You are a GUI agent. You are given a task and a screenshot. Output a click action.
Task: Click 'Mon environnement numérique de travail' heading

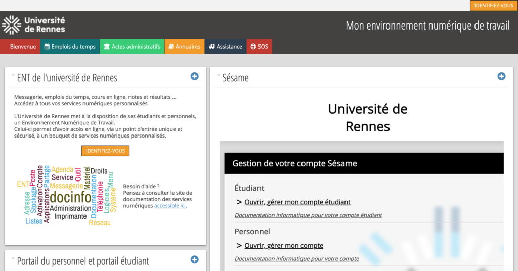click(427, 26)
